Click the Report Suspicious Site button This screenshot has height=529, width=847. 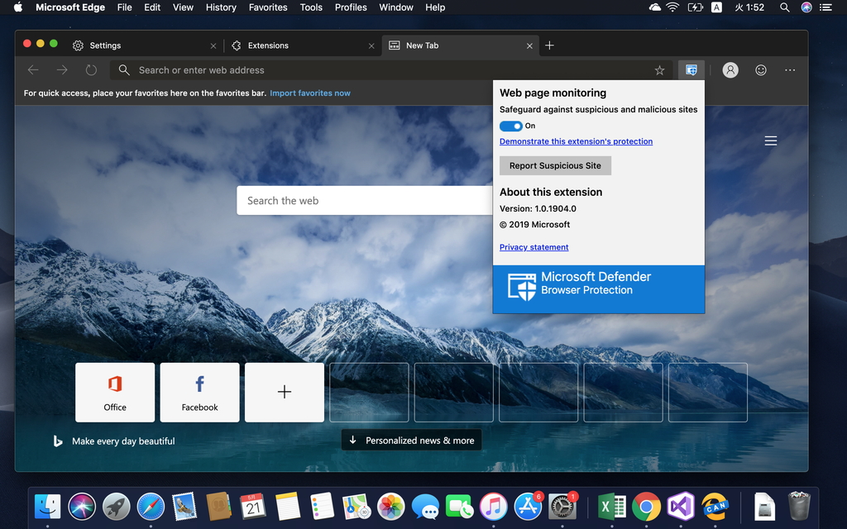tap(555, 165)
